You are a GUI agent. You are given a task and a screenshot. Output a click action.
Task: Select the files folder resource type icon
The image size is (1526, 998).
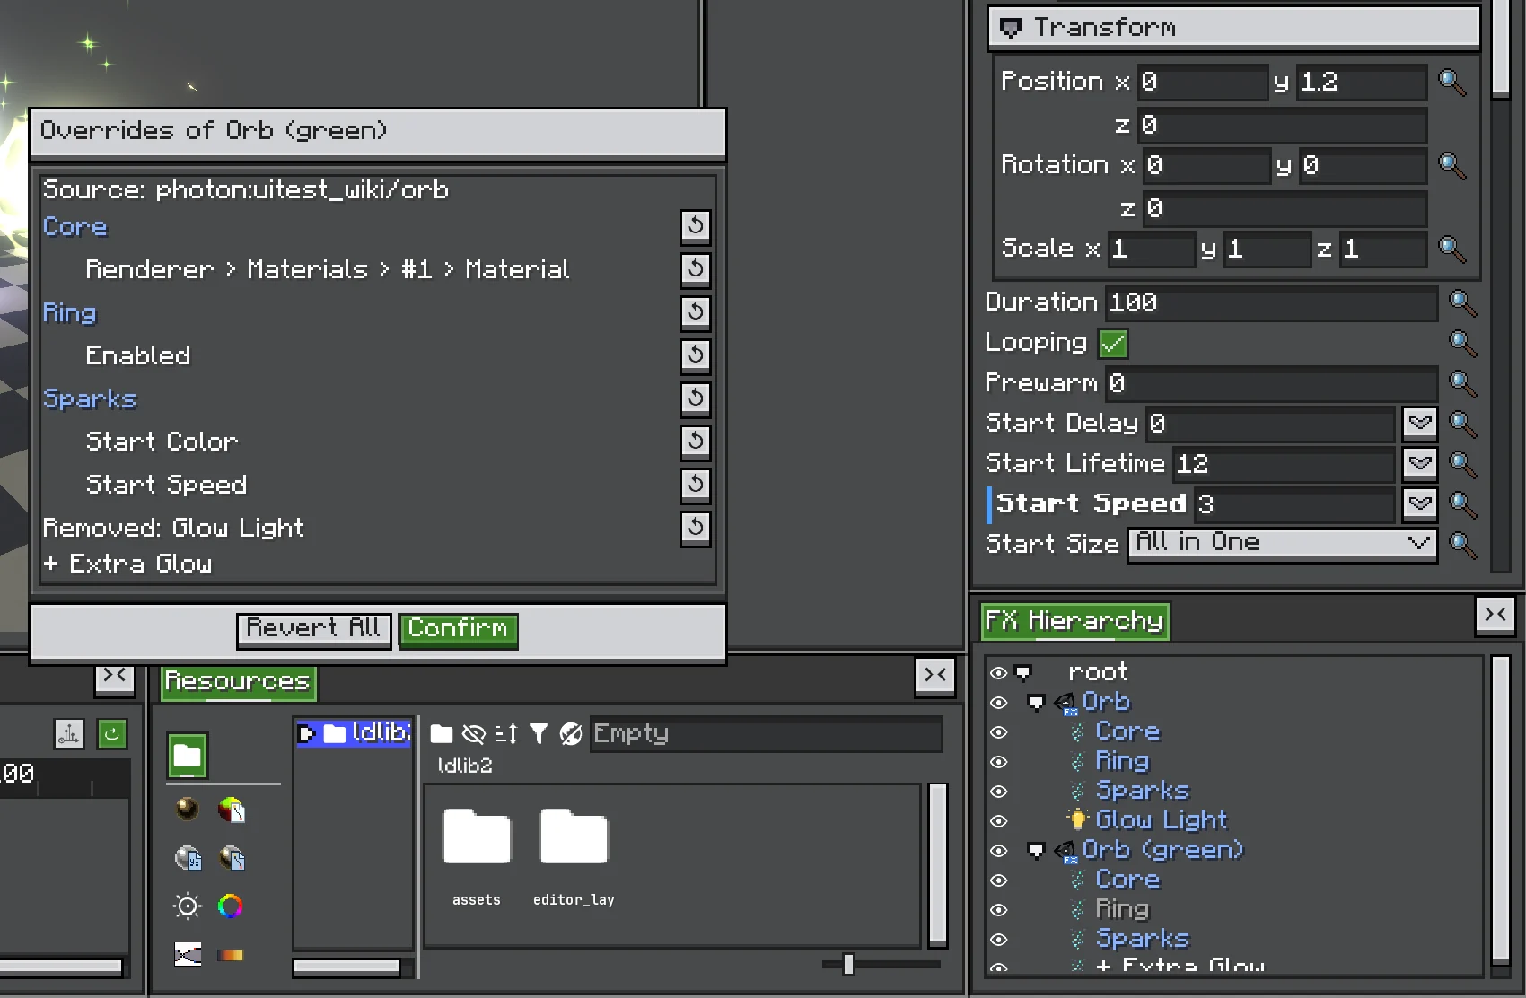coord(188,756)
